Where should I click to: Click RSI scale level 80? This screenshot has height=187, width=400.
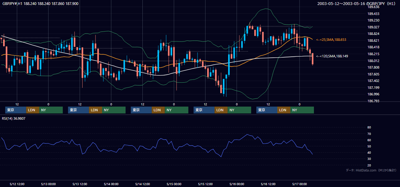(369, 127)
